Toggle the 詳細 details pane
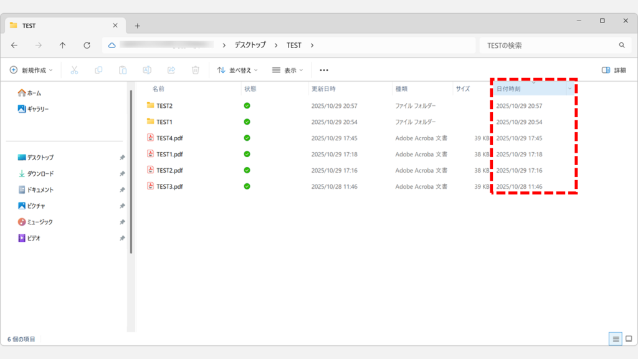The width and height of the screenshot is (638, 359). point(614,70)
